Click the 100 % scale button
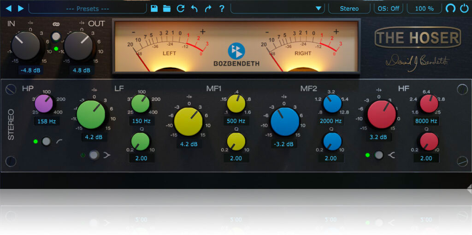This screenshot has height=235, width=472. point(424,8)
